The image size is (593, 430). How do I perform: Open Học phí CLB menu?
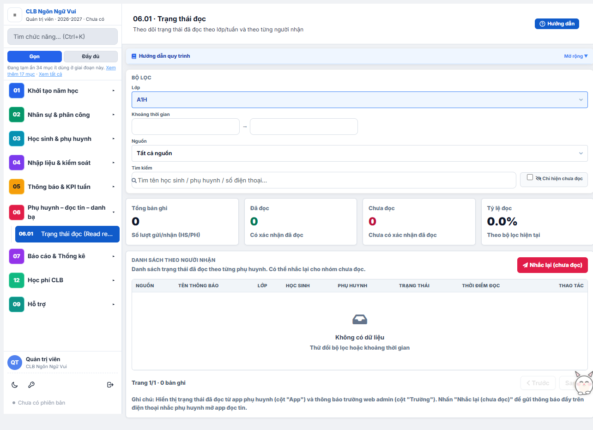pos(63,280)
